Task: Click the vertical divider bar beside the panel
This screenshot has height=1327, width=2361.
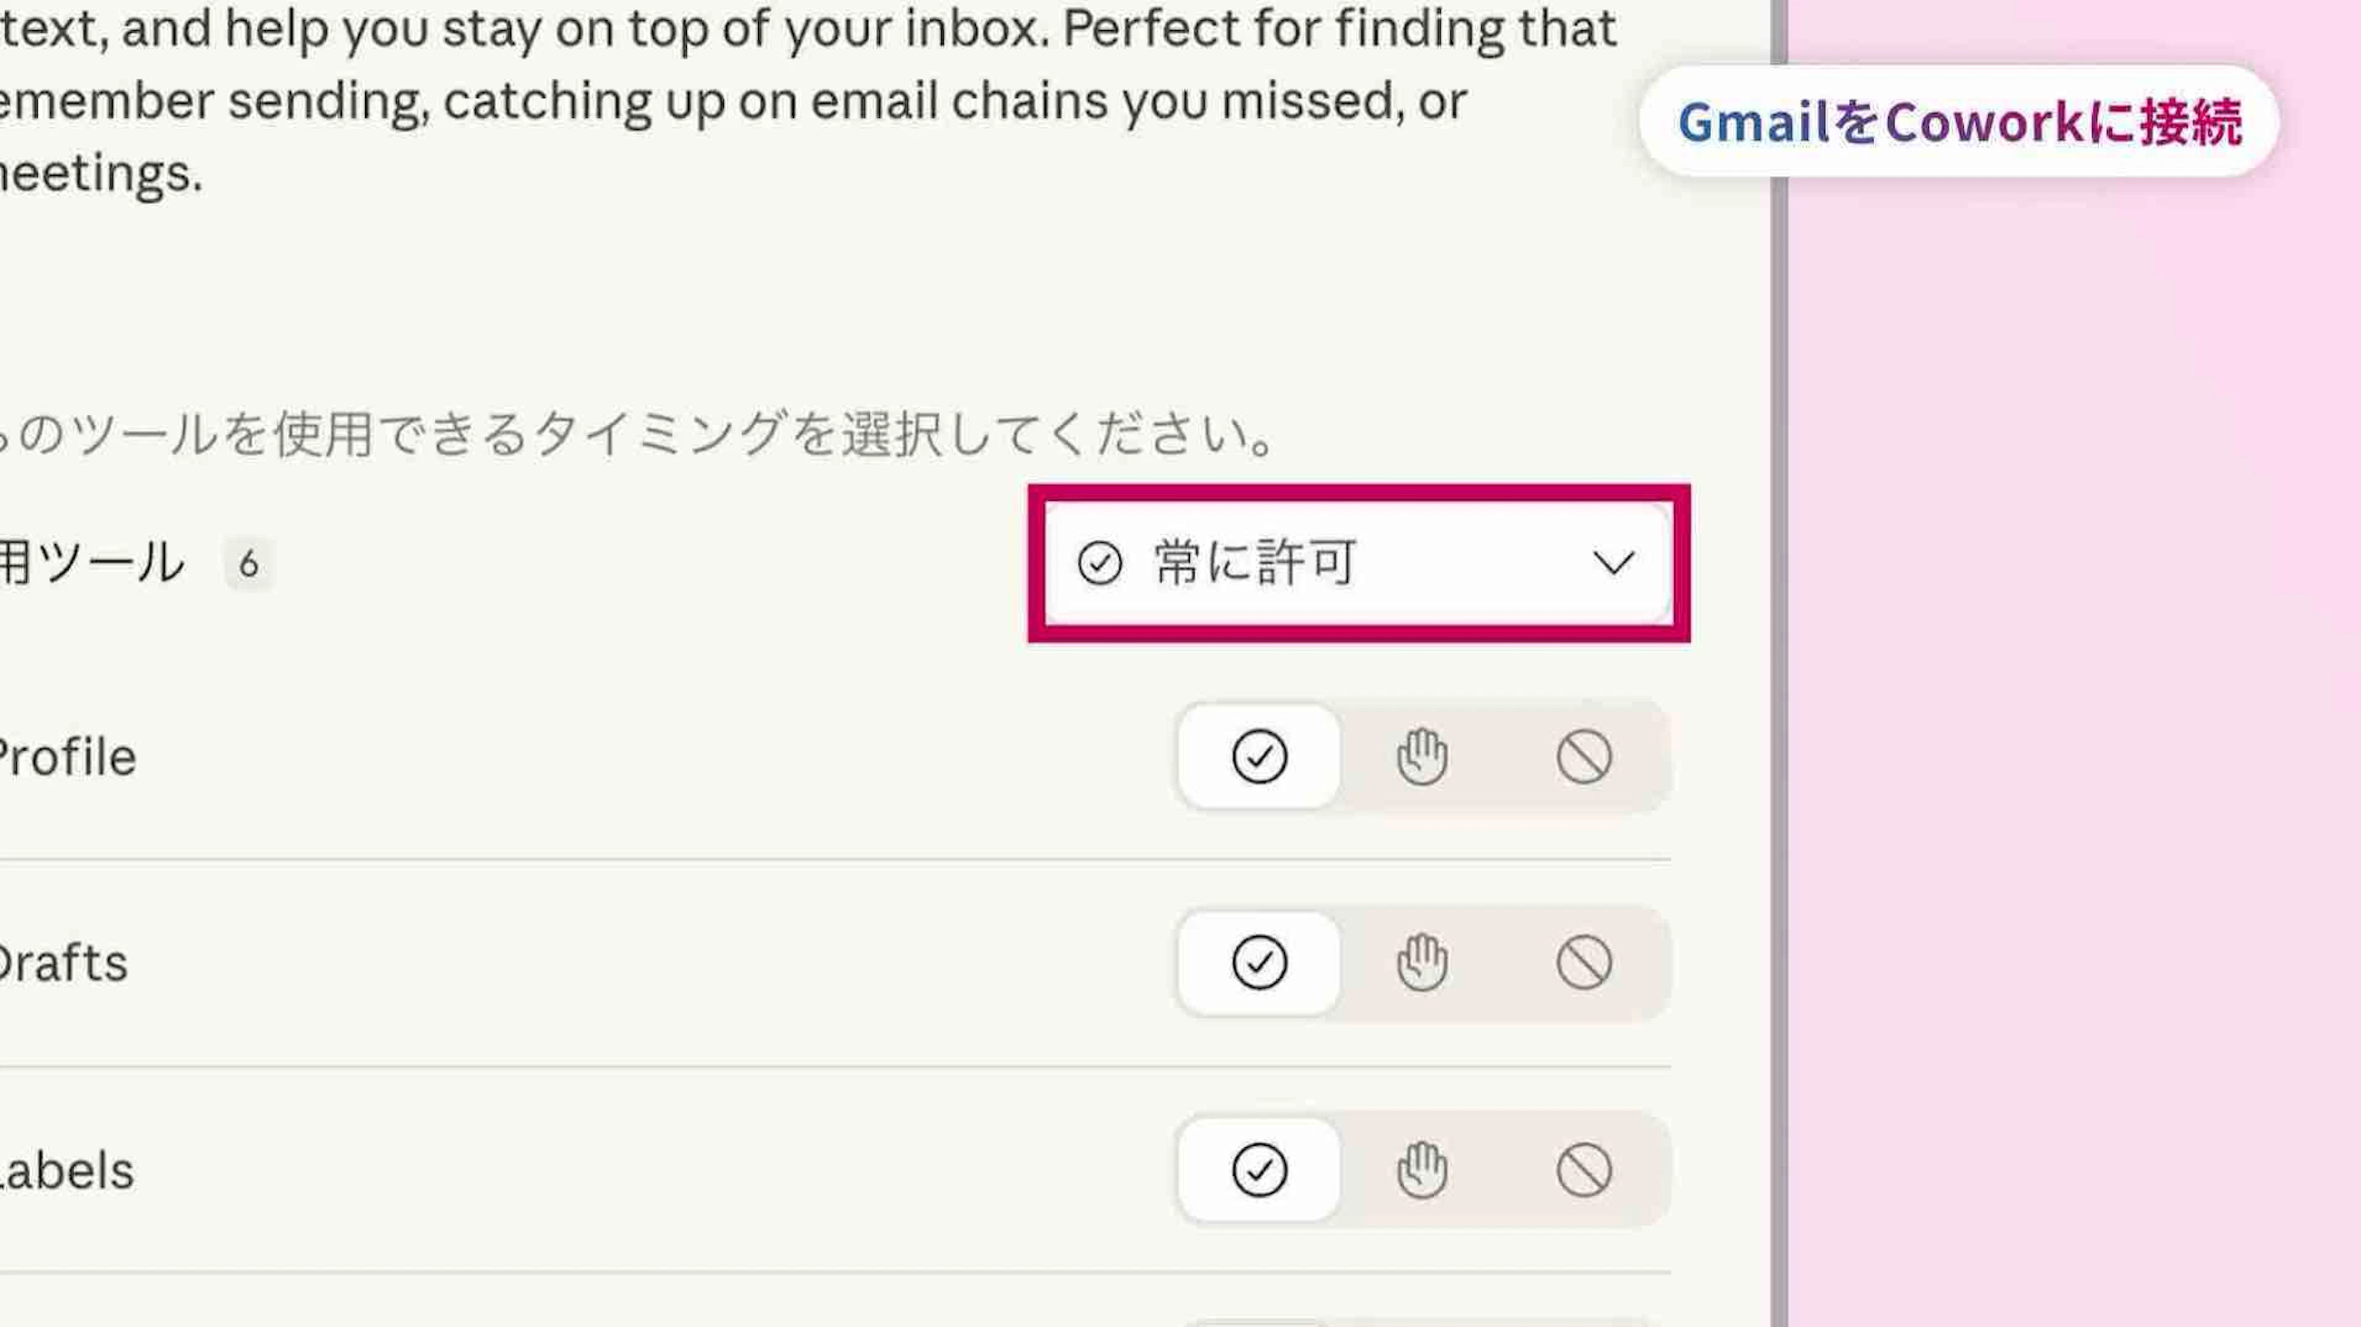Action: 1779,733
